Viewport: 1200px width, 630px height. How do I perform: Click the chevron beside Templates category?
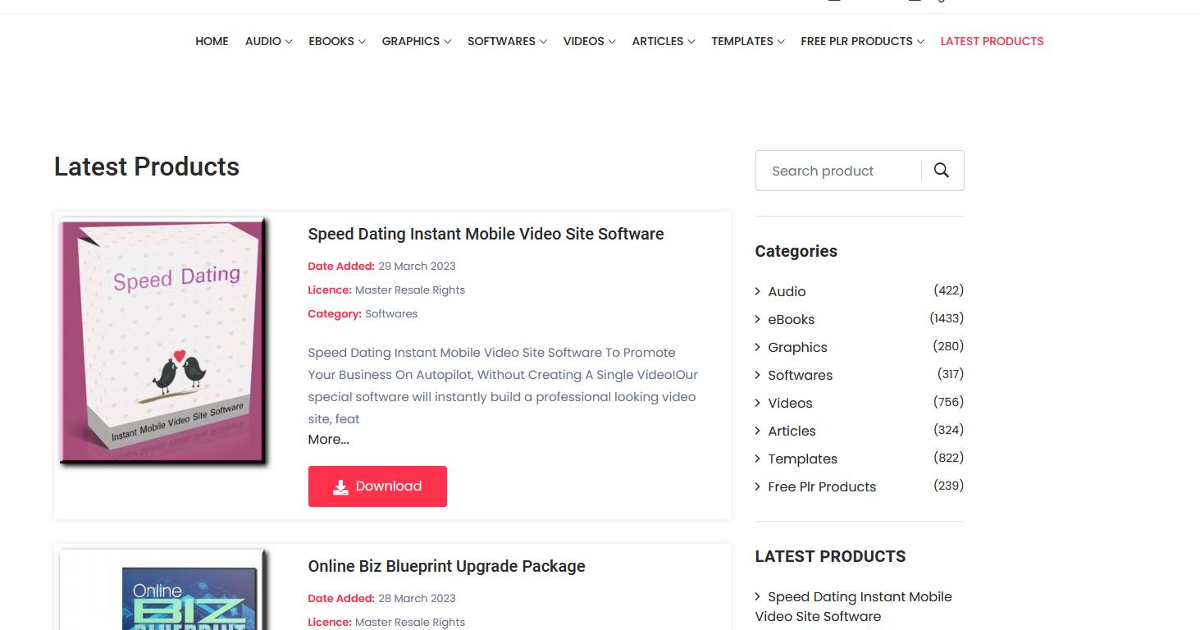pos(758,459)
